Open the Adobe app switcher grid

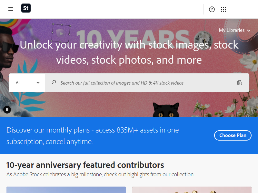[223, 9]
